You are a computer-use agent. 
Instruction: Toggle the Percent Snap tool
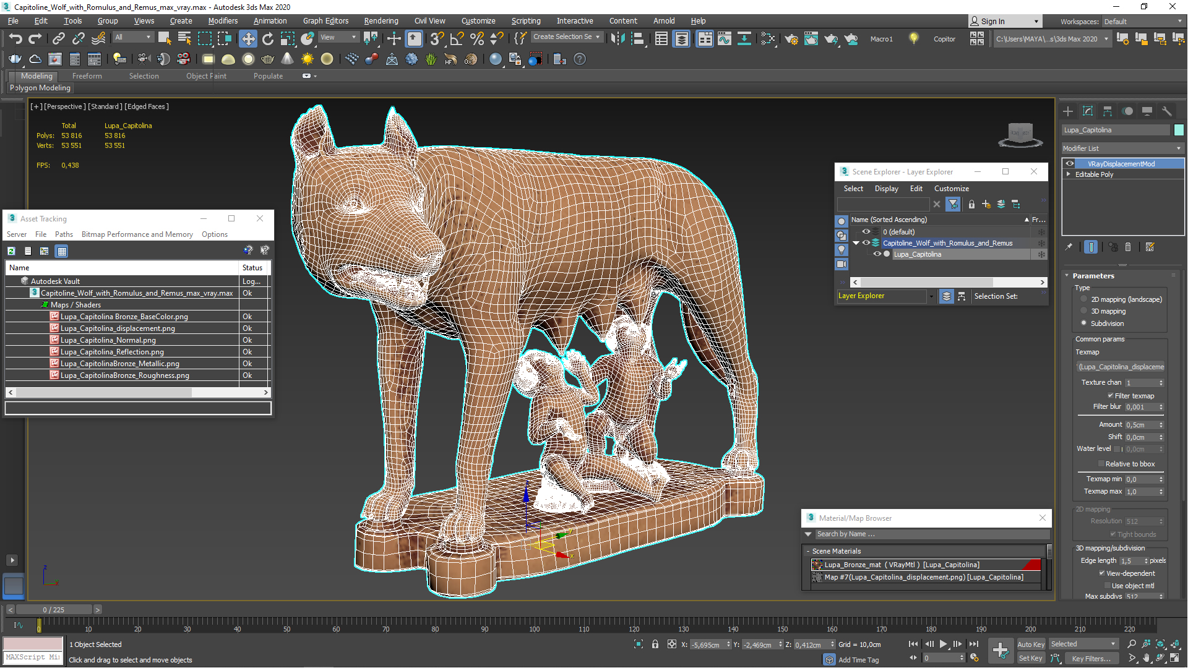(x=476, y=38)
